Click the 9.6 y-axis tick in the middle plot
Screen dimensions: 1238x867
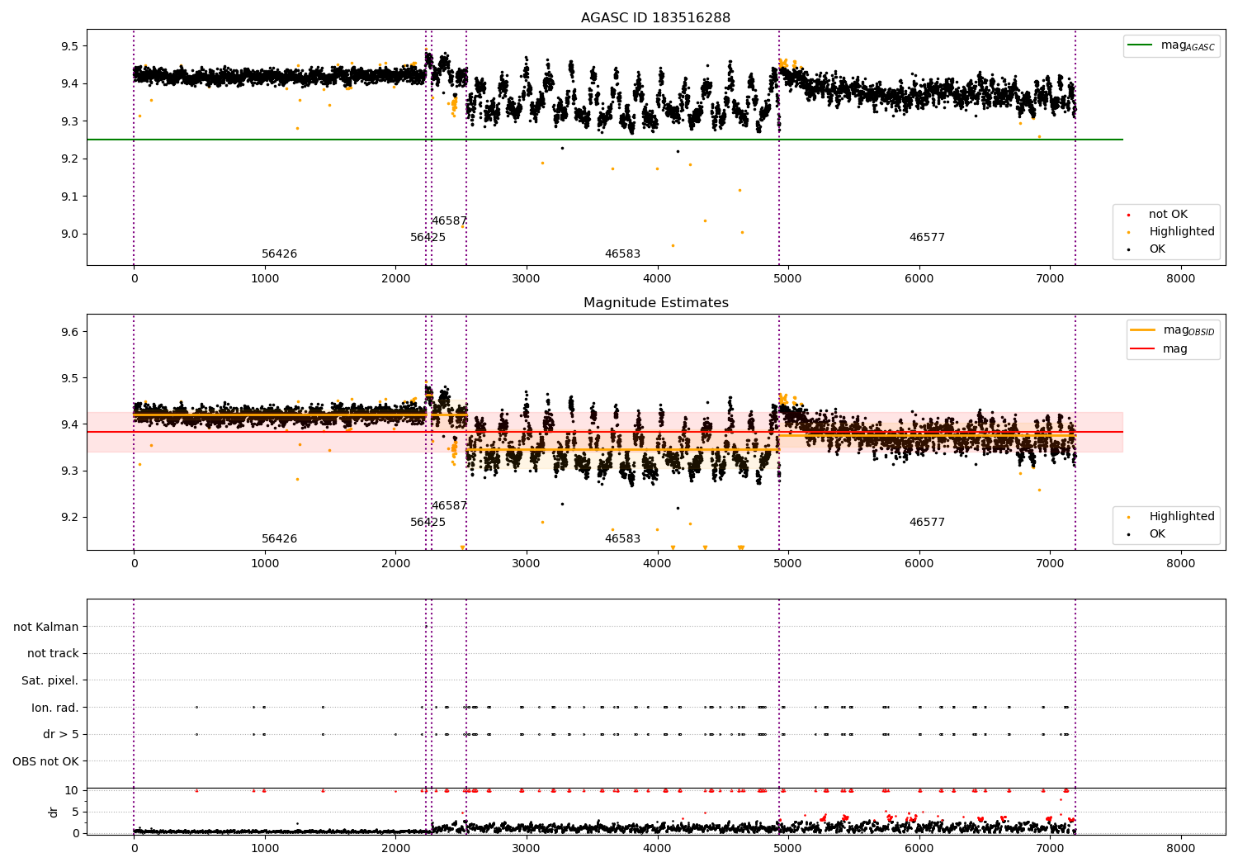pos(69,332)
